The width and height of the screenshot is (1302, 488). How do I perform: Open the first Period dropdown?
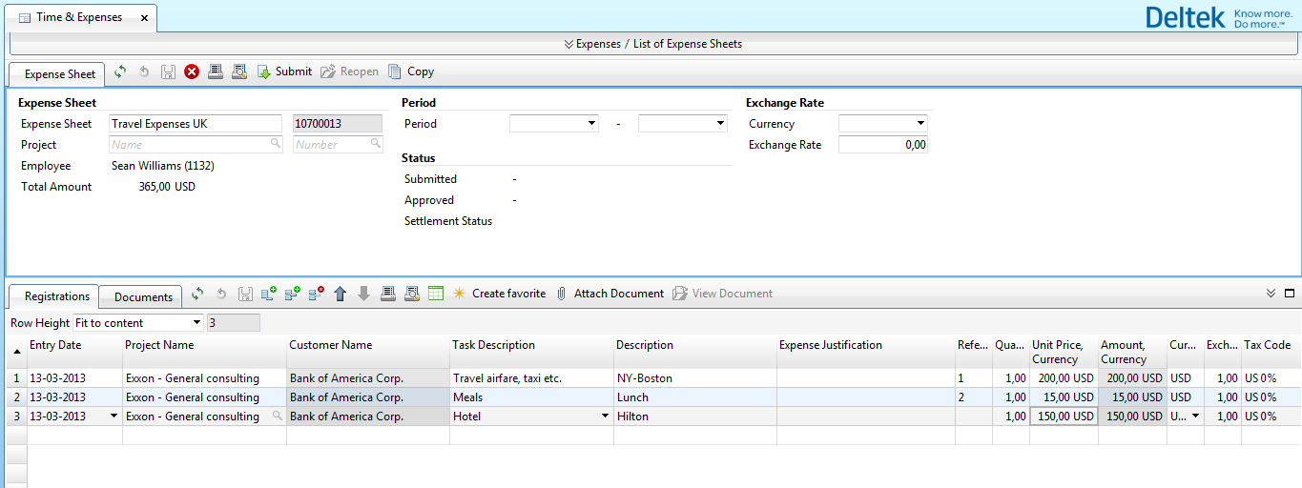click(591, 124)
